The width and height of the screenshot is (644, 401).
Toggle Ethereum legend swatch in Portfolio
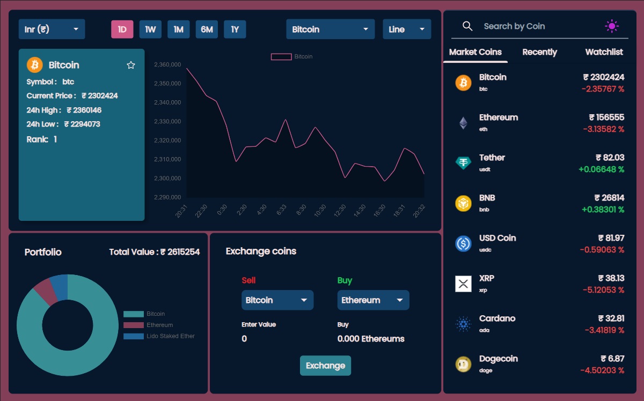point(134,325)
